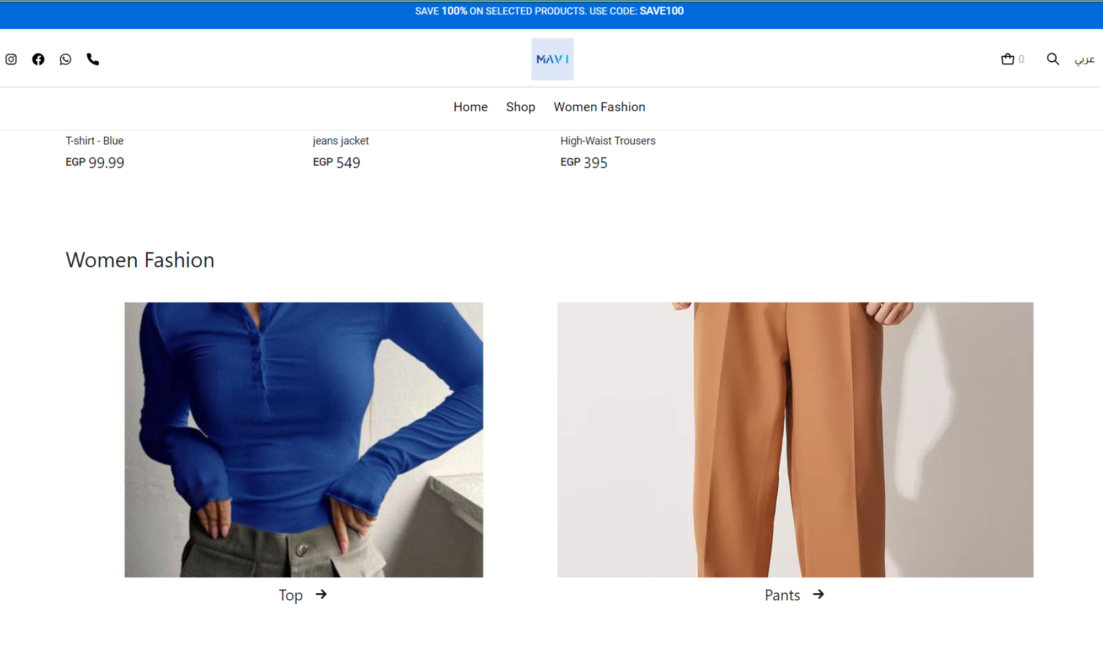
Task: Switch language to Arabic
Action: pos(1084,59)
